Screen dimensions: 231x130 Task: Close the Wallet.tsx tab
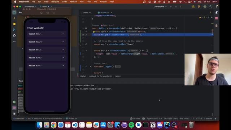112,13
